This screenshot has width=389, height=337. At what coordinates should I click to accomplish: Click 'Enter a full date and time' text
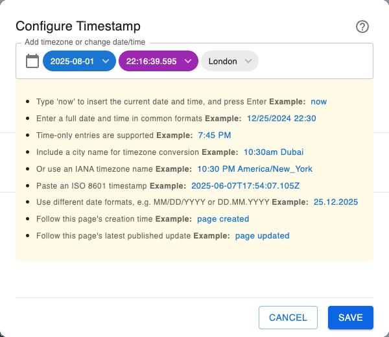(x=119, y=119)
